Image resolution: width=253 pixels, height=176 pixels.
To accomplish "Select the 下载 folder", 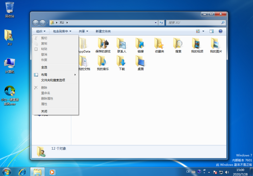I will 122,63.
